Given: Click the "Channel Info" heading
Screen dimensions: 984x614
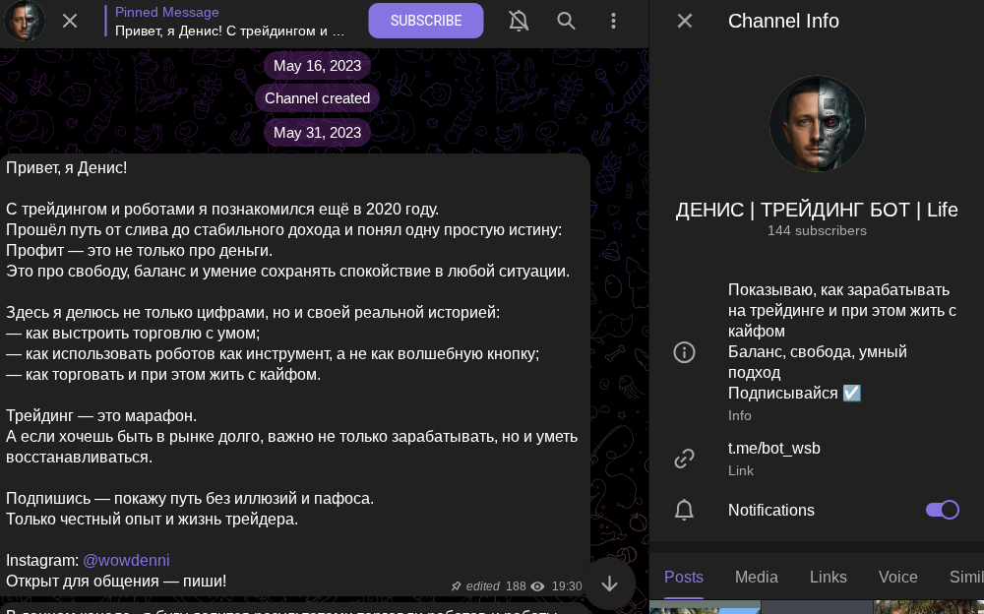Looking at the screenshot, I should (783, 21).
